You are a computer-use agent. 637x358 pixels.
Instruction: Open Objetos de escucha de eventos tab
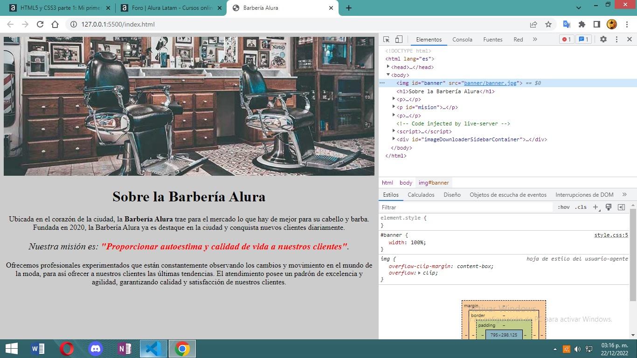(508, 195)
